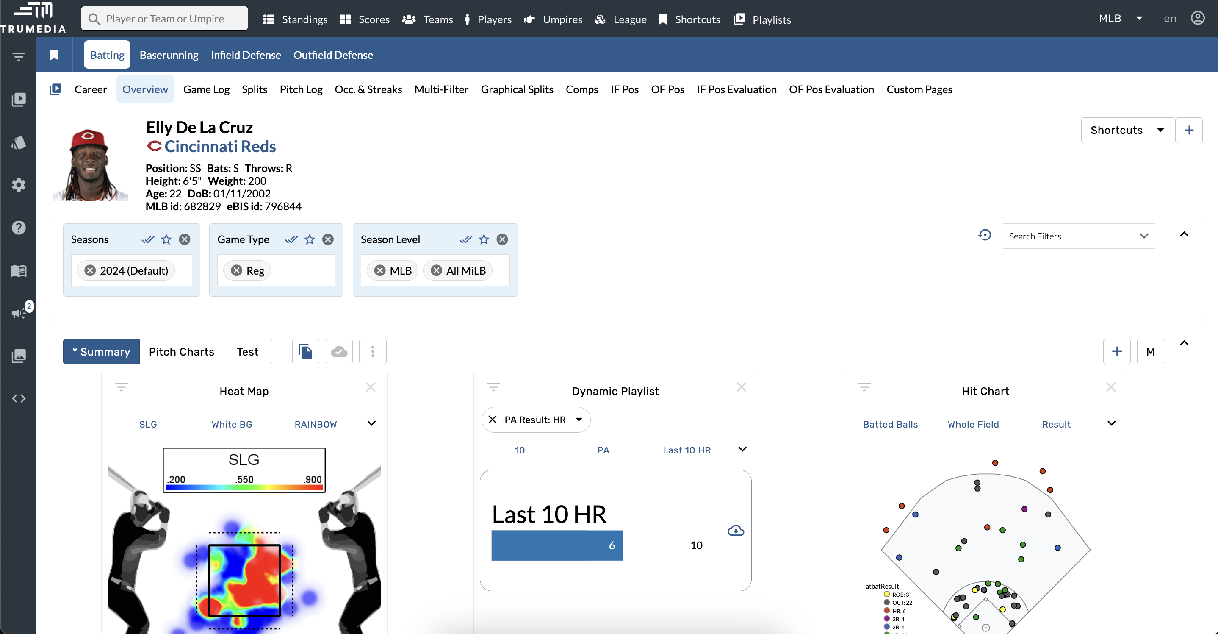Remove the All MiLB season level chip
The width and height of the screenshot is (1218, 634).
click(x=436, y=271)
